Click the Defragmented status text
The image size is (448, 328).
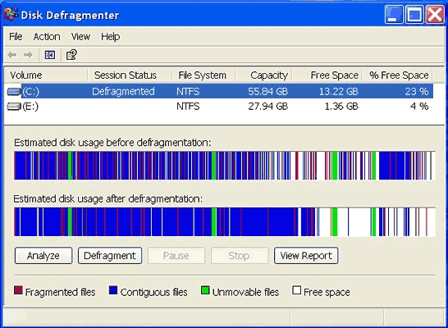coord(123,91)
